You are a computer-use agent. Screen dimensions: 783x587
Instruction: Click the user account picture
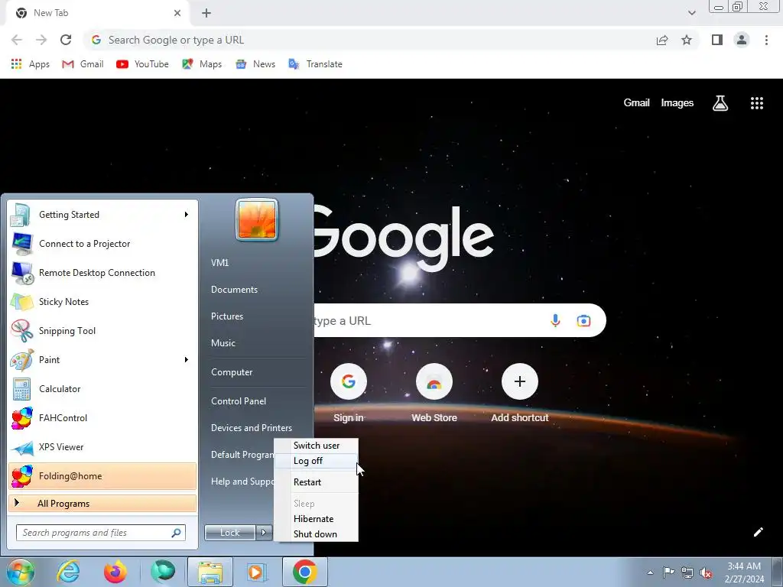(257, 220)
